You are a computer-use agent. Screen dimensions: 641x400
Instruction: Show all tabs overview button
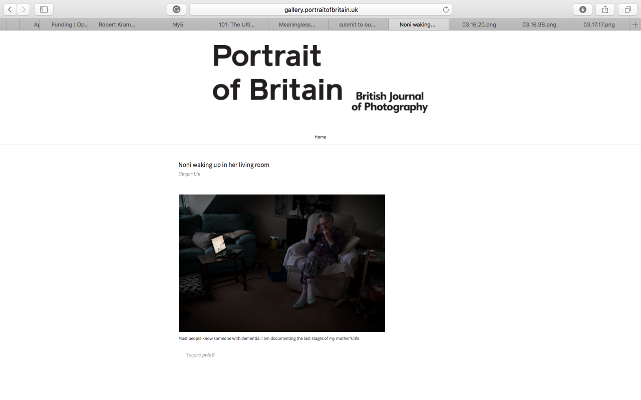627,9
